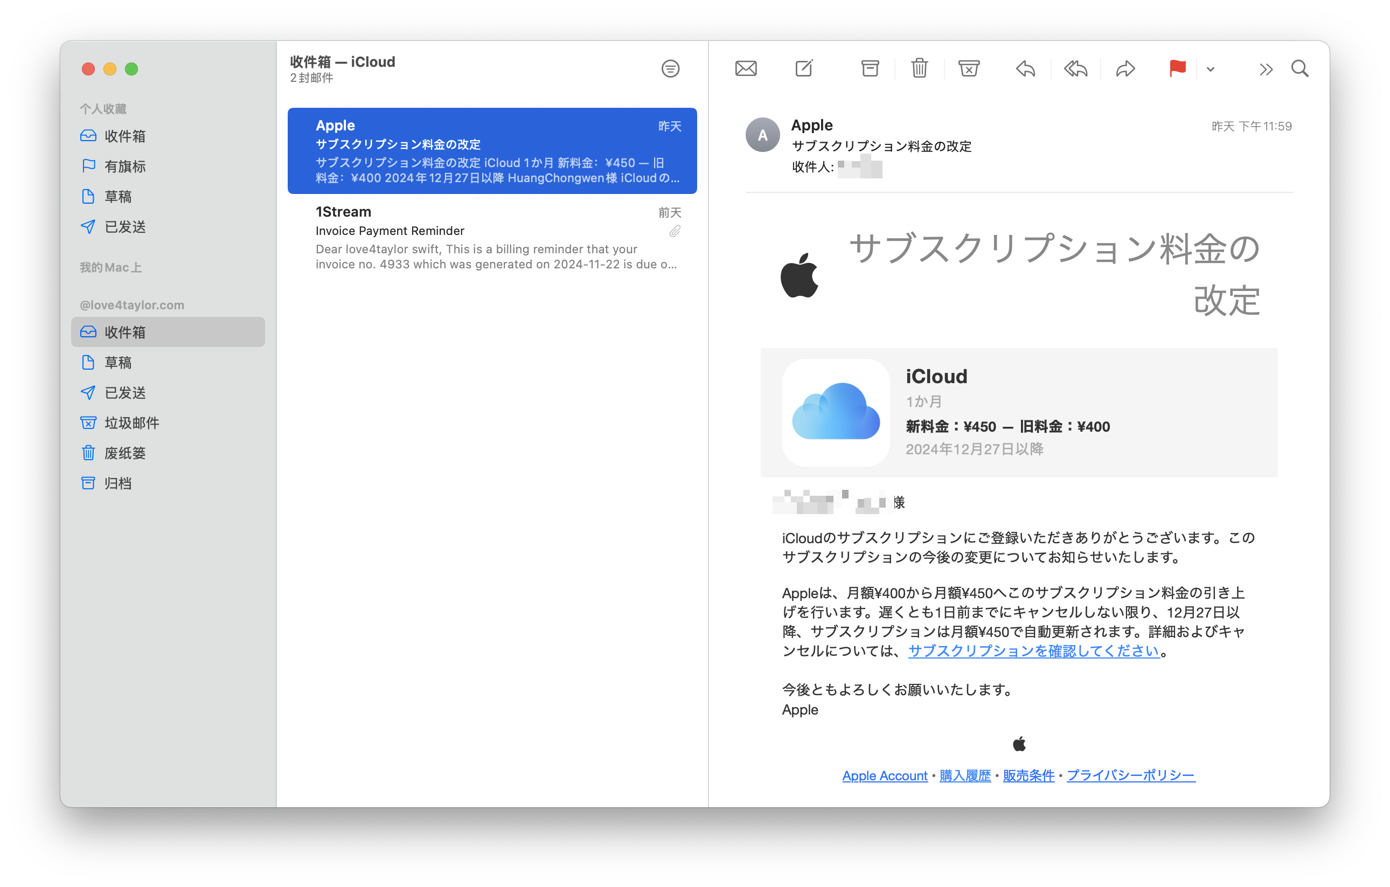
Task: Toggle the message list filter button
Action: coord(670,69)
